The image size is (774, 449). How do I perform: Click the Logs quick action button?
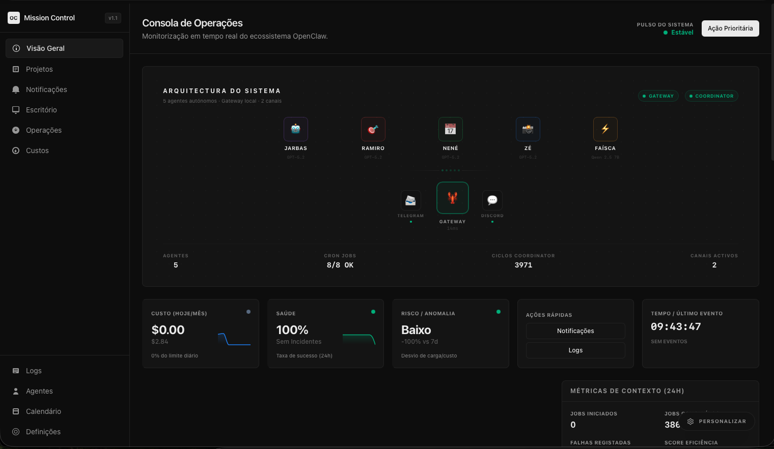[575, 350]
